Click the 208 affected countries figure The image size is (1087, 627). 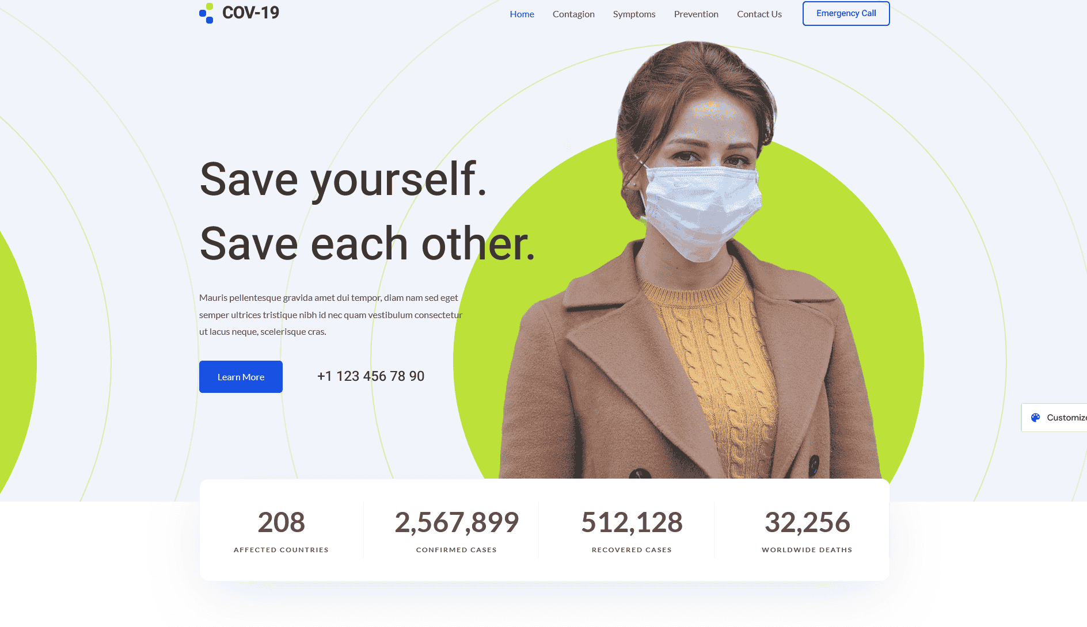click(x=281, y=522)
